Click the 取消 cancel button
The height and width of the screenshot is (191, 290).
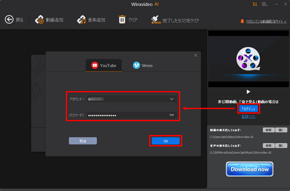pos(83,141)
